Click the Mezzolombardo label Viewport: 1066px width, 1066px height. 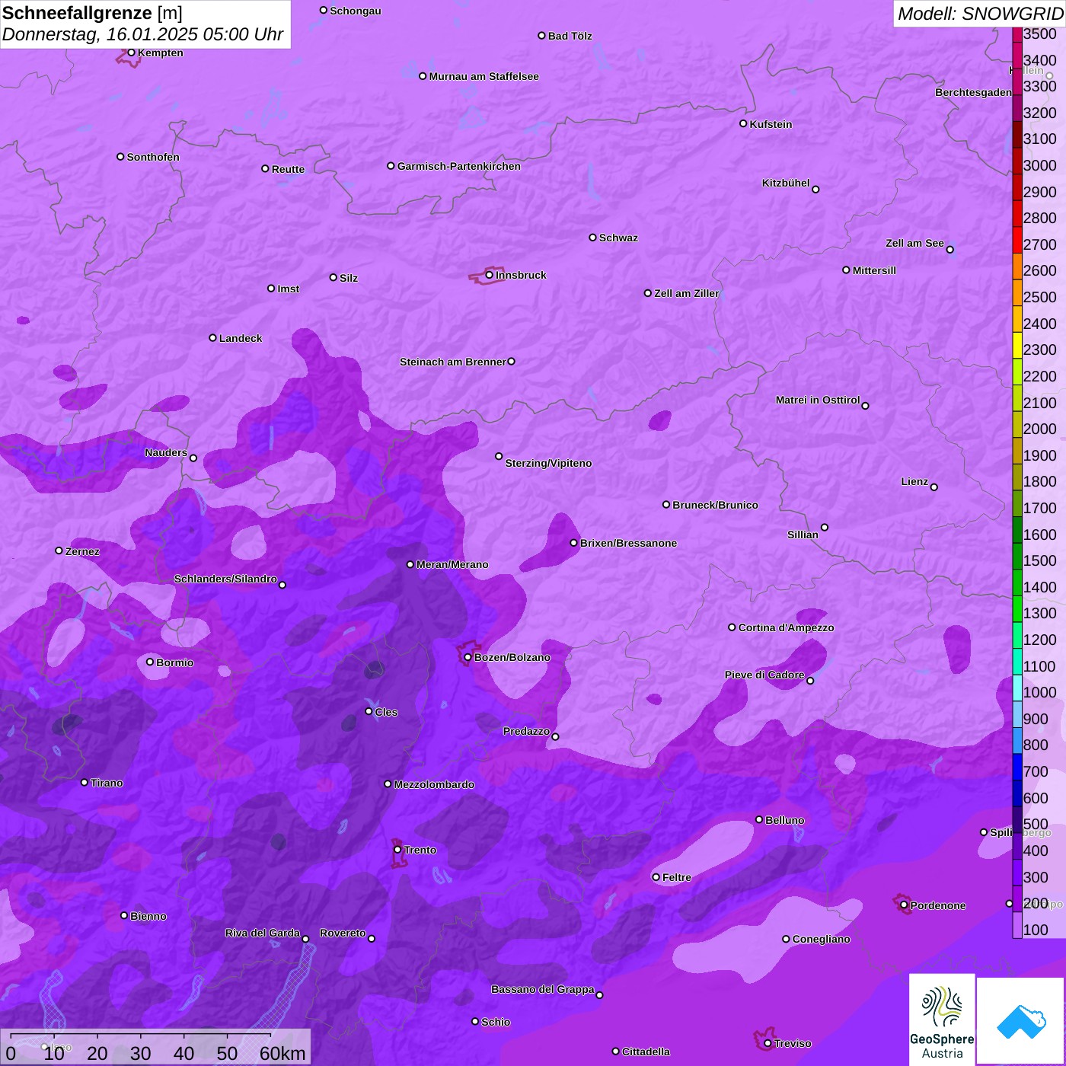[434, 784]
